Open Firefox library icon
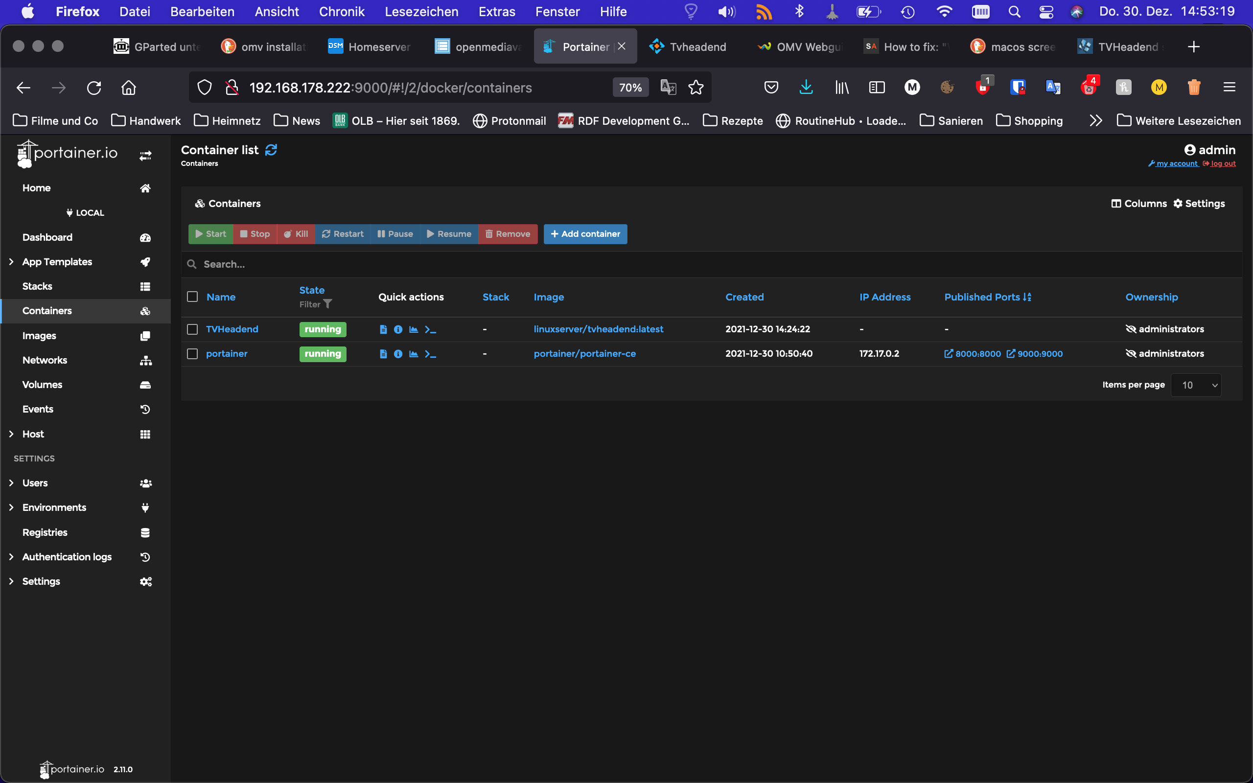This screenshot has width=1253, height=783. click(842, 88)
